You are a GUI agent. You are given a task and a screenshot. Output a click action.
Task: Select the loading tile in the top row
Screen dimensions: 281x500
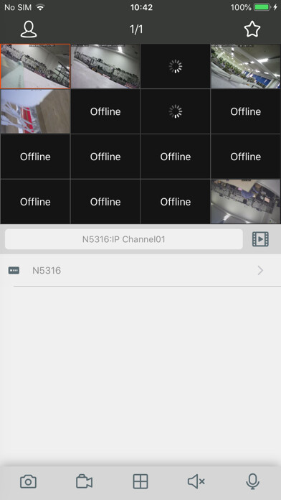coord(176,66)
